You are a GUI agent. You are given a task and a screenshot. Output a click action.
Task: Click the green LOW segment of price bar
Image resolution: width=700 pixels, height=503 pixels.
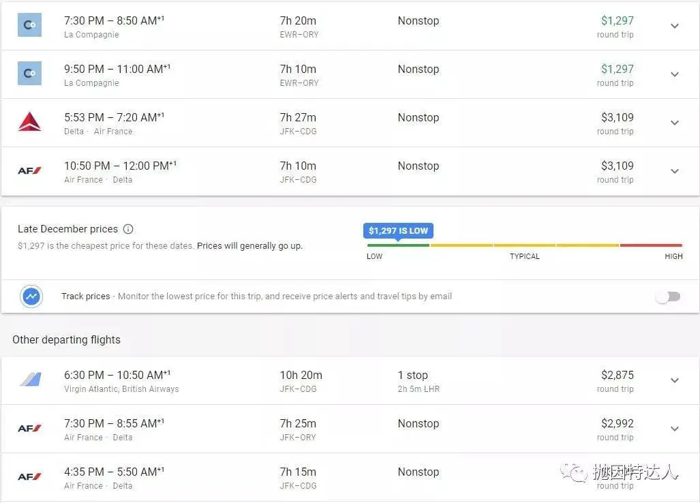(398, 245)
